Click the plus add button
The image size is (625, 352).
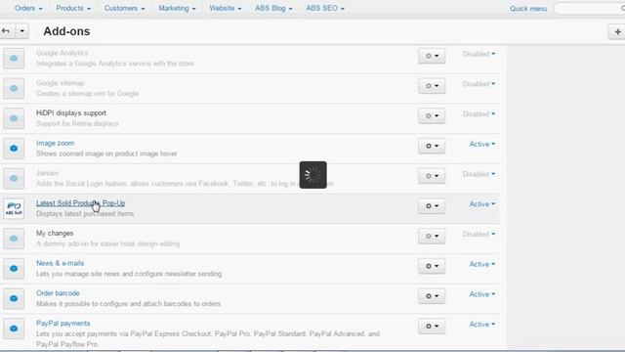[x=617, y=31]
